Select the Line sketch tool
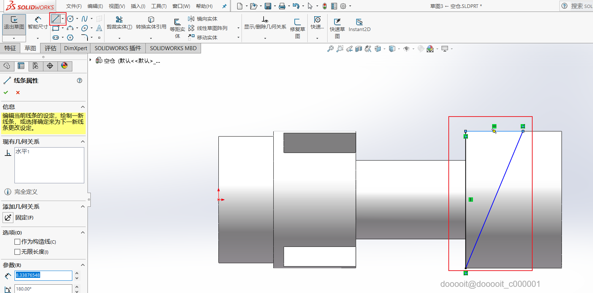The image size is (593, 293). [x=55, y=19]
